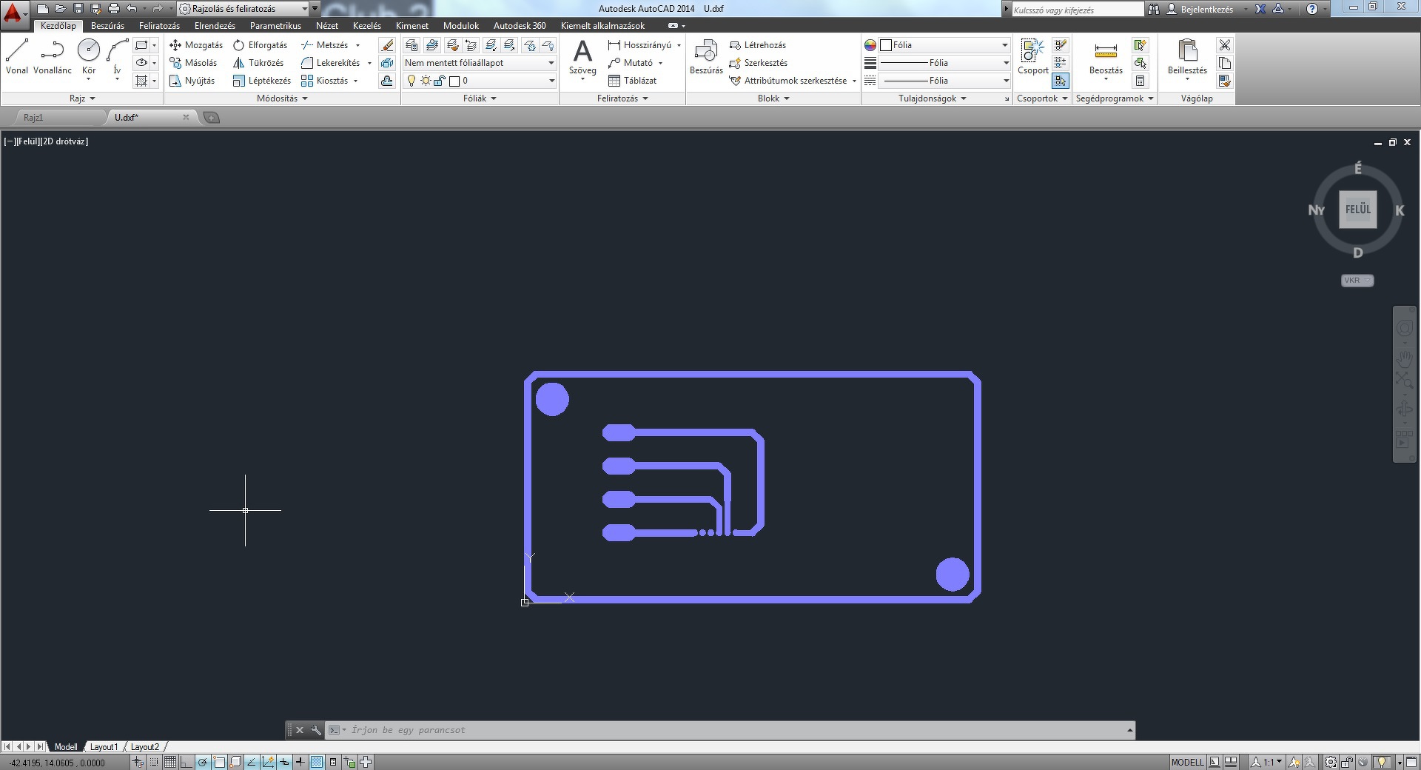Screen dimensions: 1421x770
Task: Toggle object snap in status bar
Action: click(219, 762)
